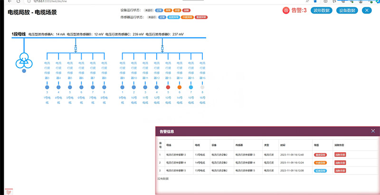Screen dimensions: 380x195
Task: Click the 时间 column header
Action: pyautogui.click(x=283, y=145)
